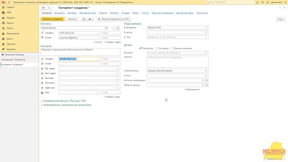Open the contact card icon next to Сергей Иванов
Image resolution: width=288 pixels, height=162 pixels.
point(106,28)
